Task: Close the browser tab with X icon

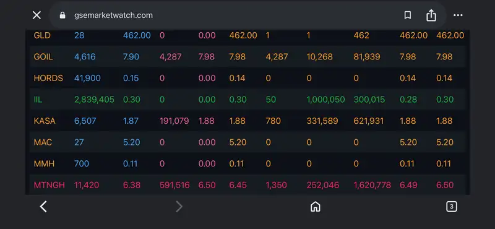Action: click(37, 15)
